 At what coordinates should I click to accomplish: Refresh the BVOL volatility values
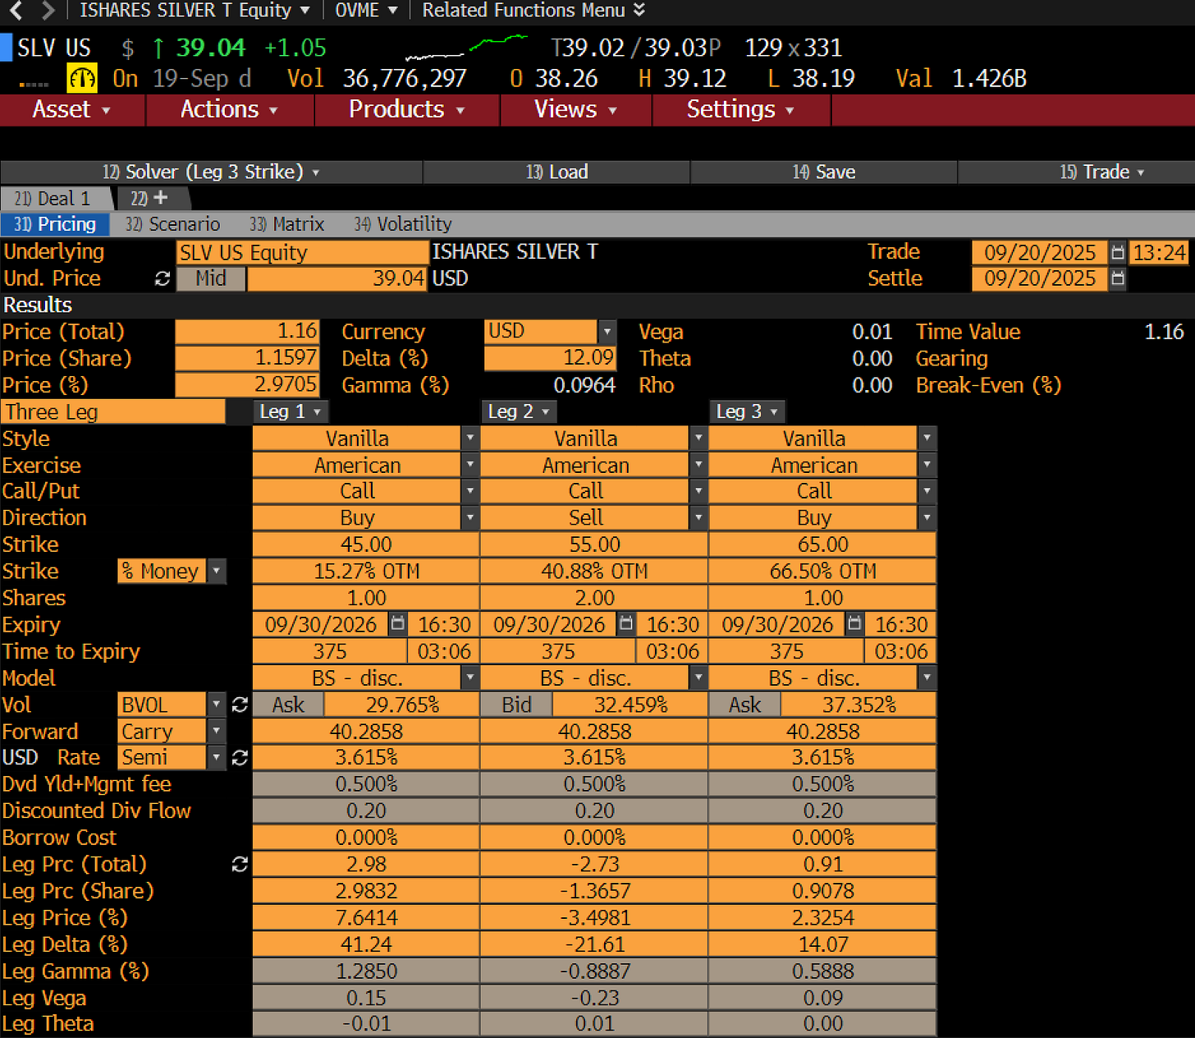(x=240, y=705)
